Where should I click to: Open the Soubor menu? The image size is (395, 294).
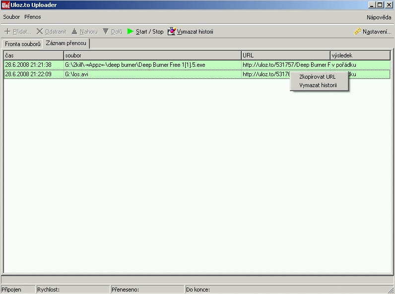pyautogui.click(x=11, y=17)
